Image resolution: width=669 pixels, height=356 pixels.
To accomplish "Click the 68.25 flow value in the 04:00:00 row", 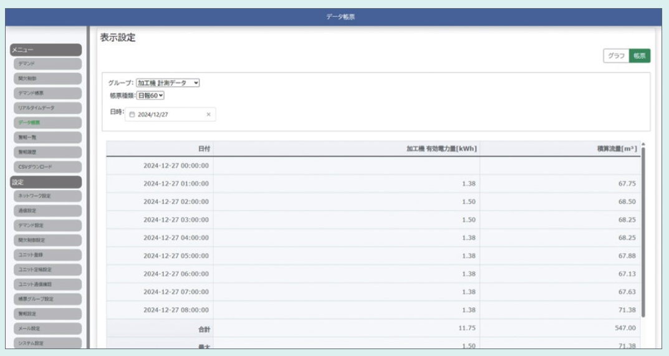I will 627,238.
